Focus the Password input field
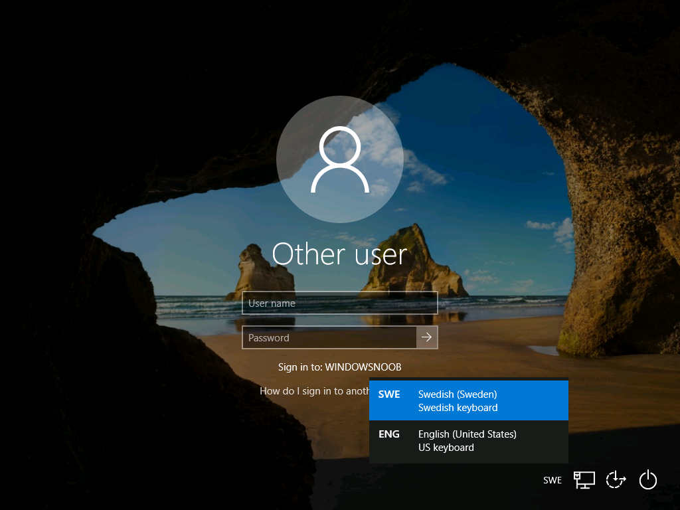Viewport: 680px width, 510px height. coord(329,338)
